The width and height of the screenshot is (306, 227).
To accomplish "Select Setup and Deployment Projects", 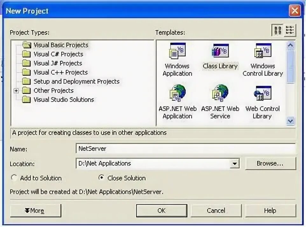I will [x=76, y=81].
